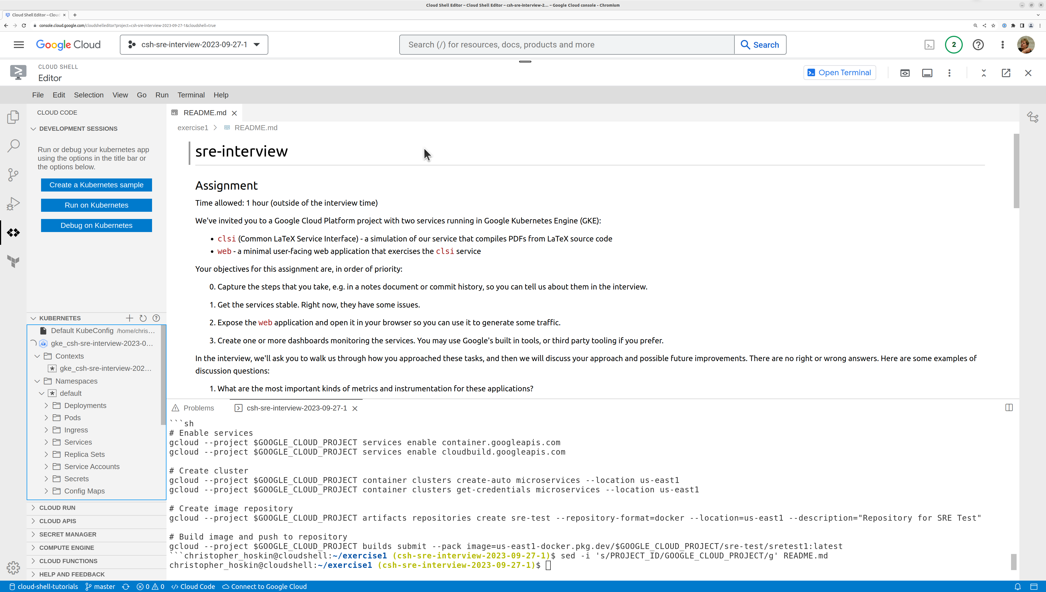
Task: Click the Run on Kubernetes button
Action: point(96,205)
